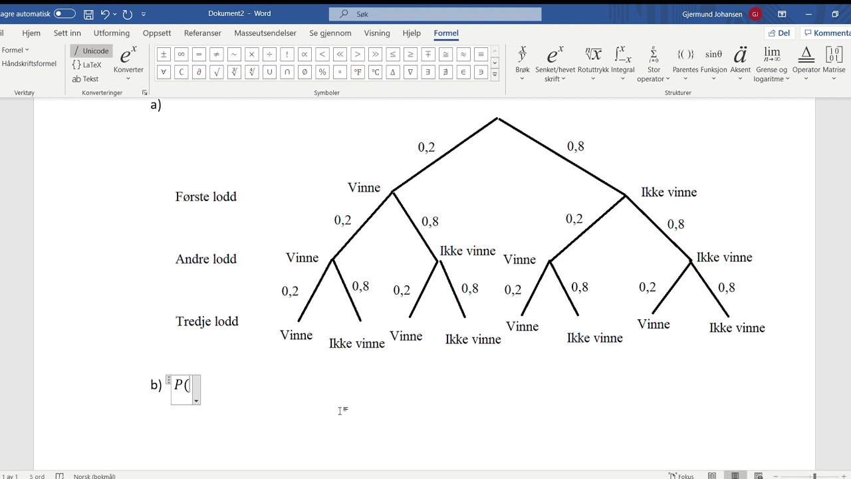Viewport: 851px width, 479px height.
Task: Open the Hjem tab
Action: click(x=31, y=33)
